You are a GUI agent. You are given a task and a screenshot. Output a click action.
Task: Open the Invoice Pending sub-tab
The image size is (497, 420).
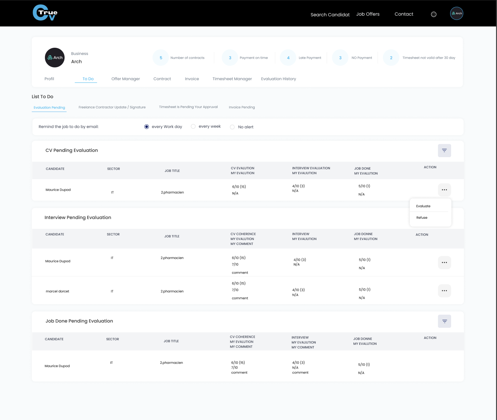[242, 107]
